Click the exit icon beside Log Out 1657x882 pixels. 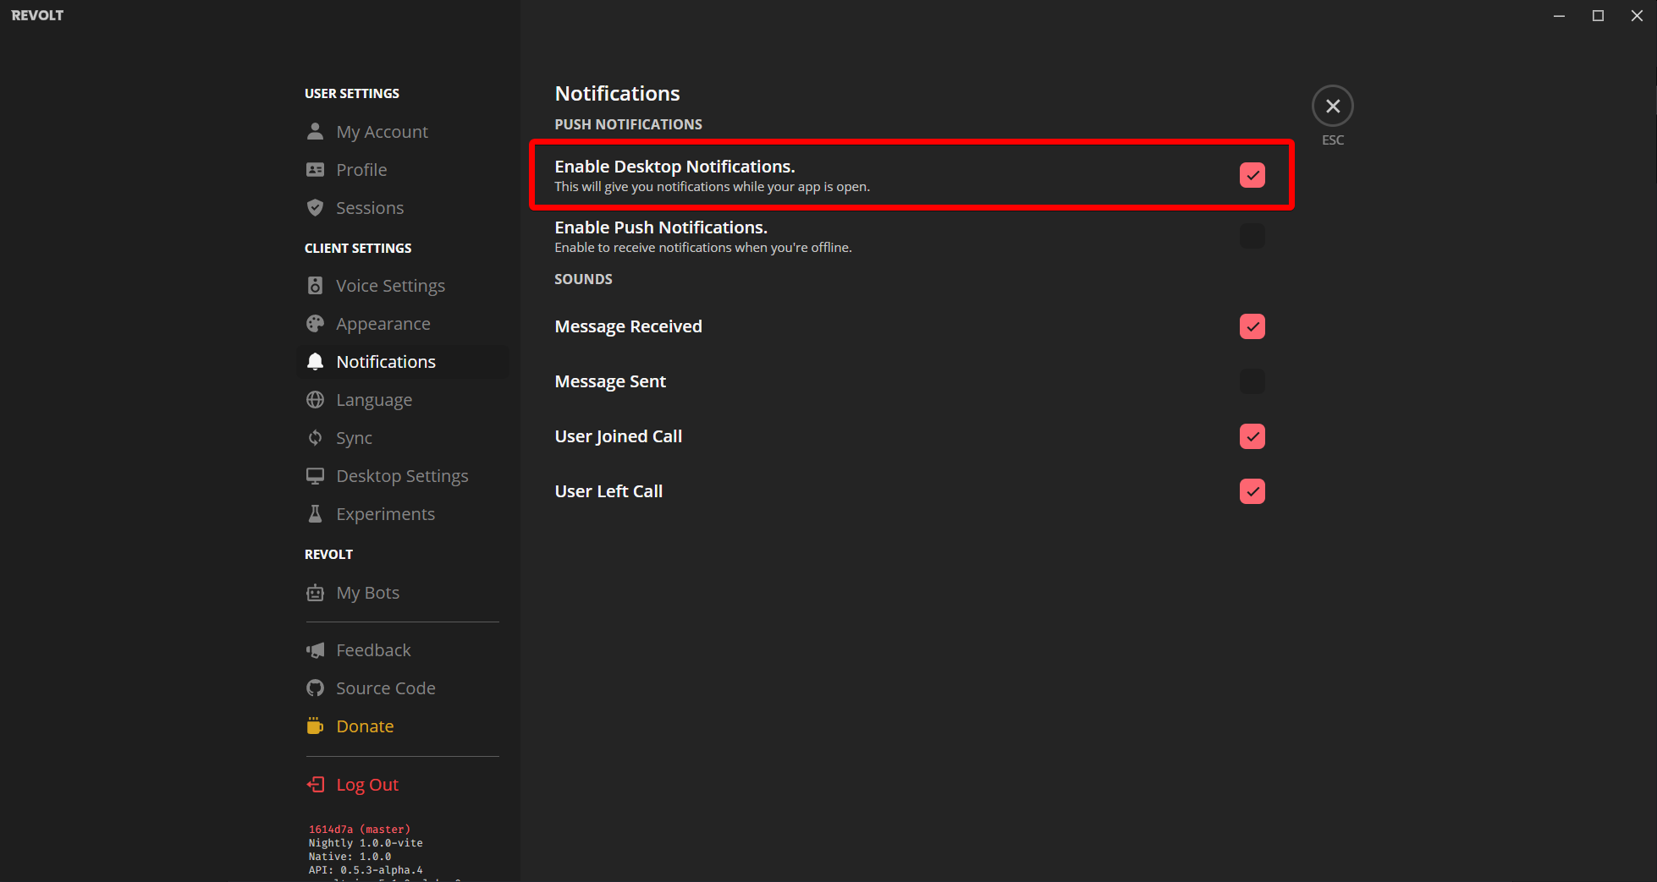coord(315,784)
